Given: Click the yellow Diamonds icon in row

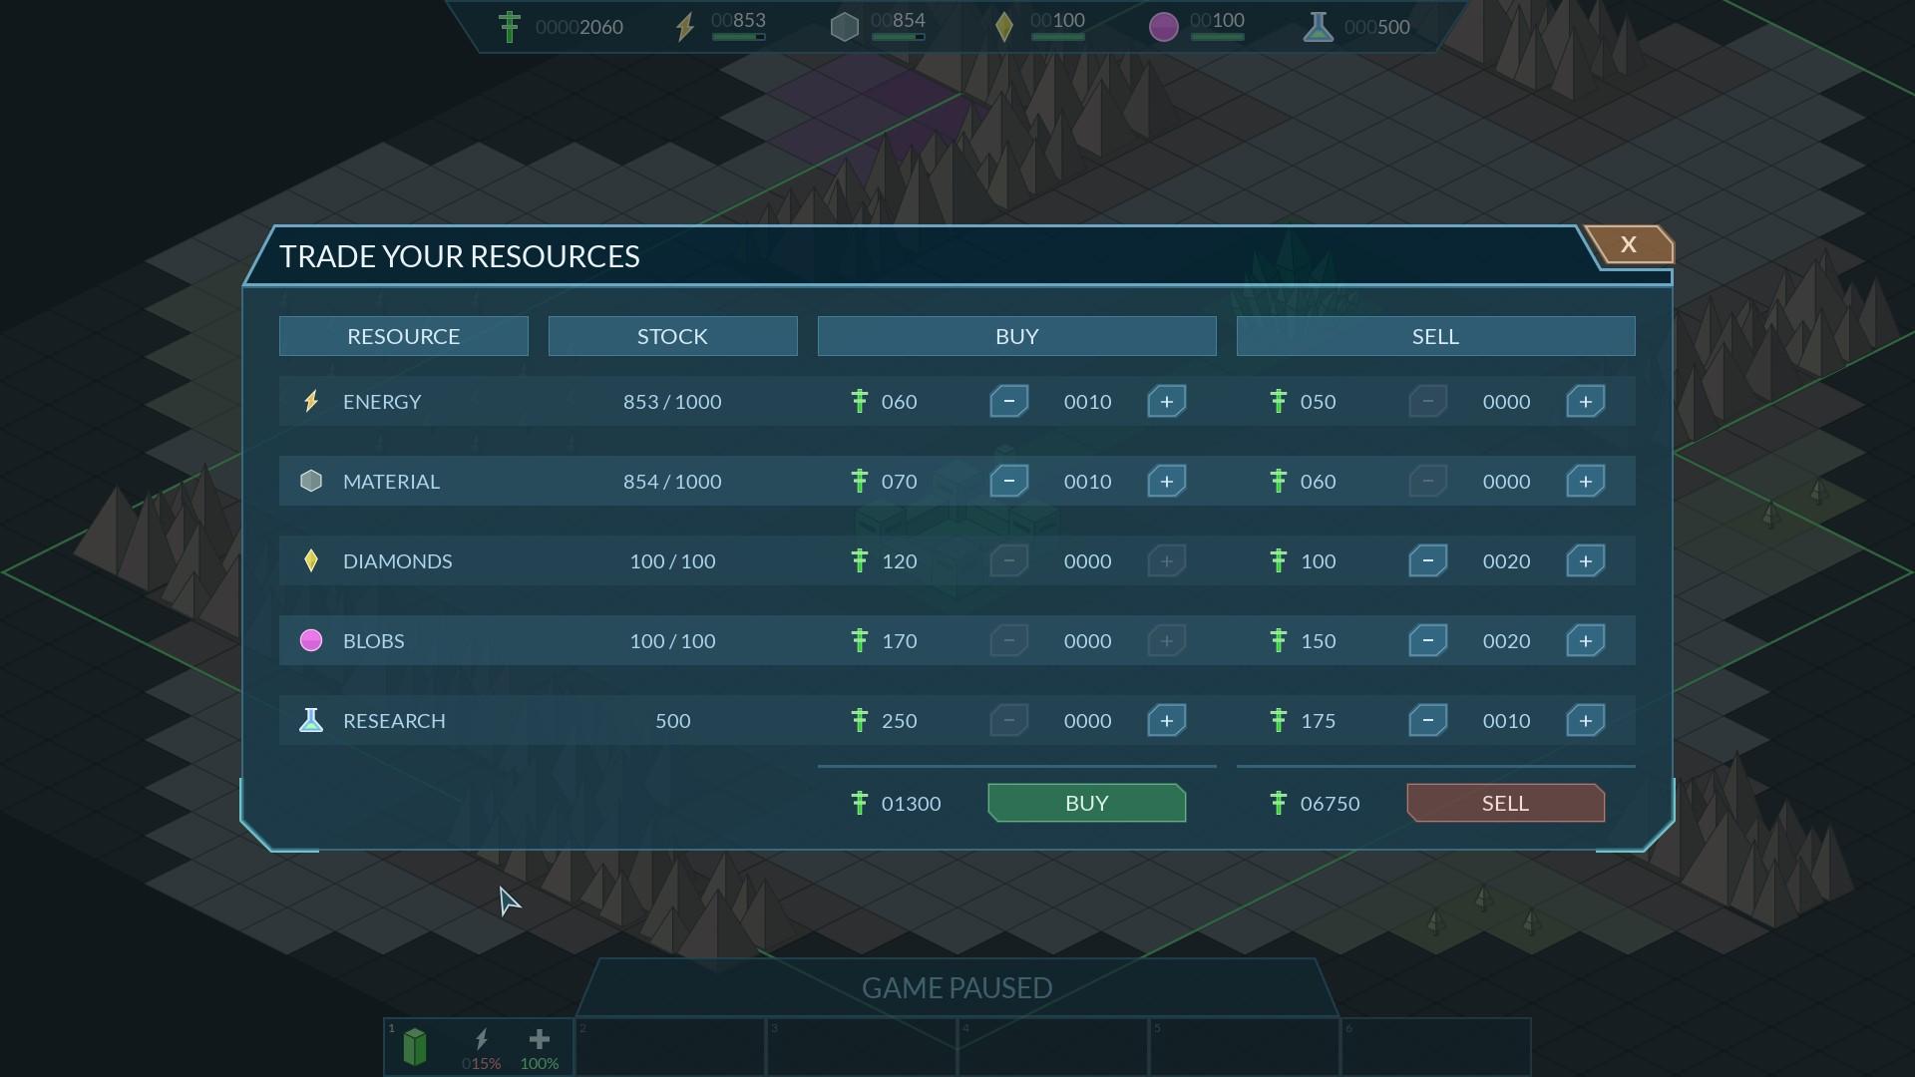Looking at the screenshot, I should 311,561.
